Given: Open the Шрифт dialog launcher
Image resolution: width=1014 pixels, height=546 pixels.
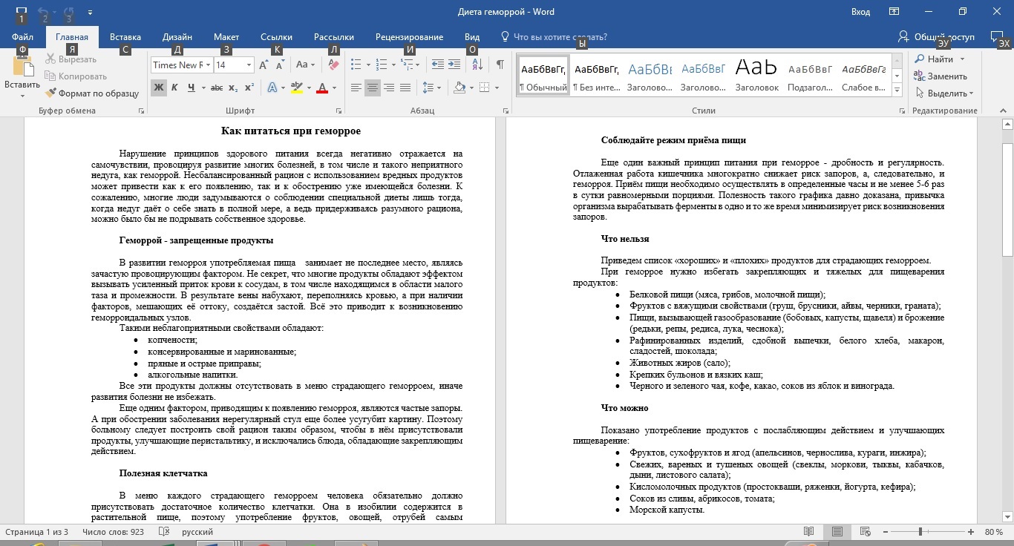Looking at the screenshot, I should point(338,111).
